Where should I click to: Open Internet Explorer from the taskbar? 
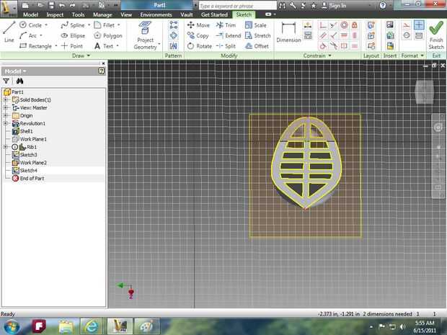point(92,326)
